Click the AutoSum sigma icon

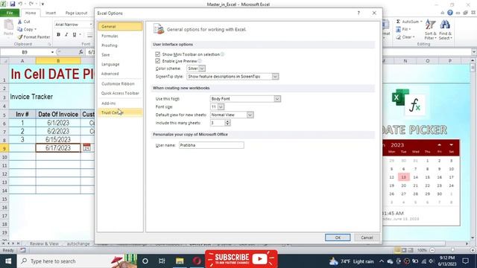click(x=398, y=22)
